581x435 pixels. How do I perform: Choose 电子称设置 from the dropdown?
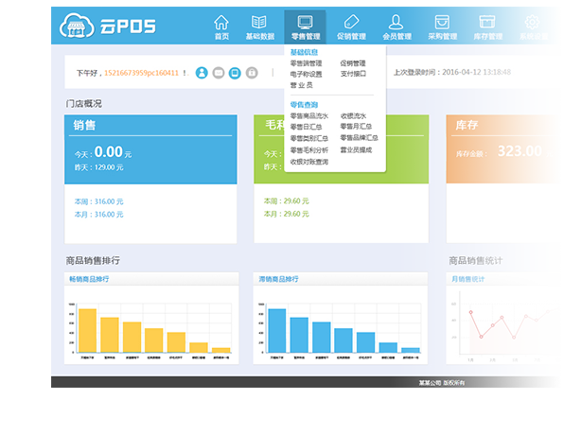(306, 74)
